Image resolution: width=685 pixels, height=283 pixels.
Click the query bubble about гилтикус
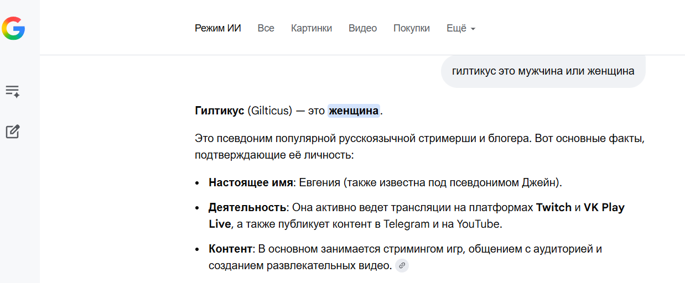point(543,71)
